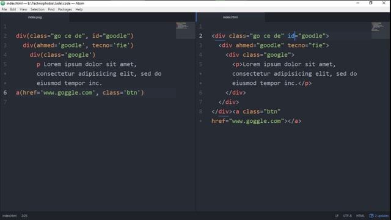Viewport: 391px width, 220px height.
Task: Switch to the index.pug tab
Action: tap(35, 17)
